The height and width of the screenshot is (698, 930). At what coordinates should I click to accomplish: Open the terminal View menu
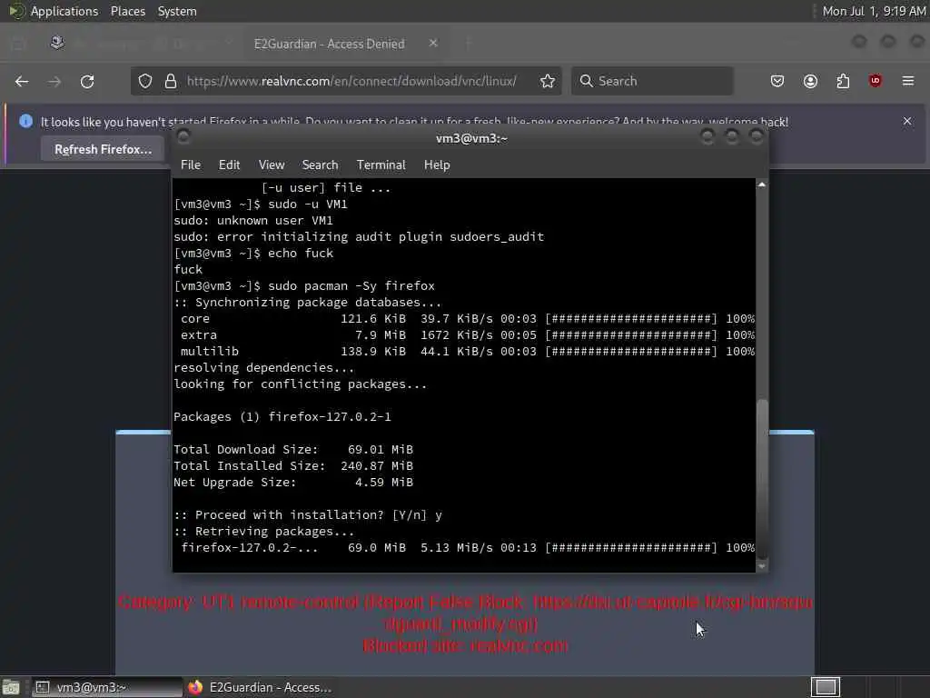coord(271,165)
